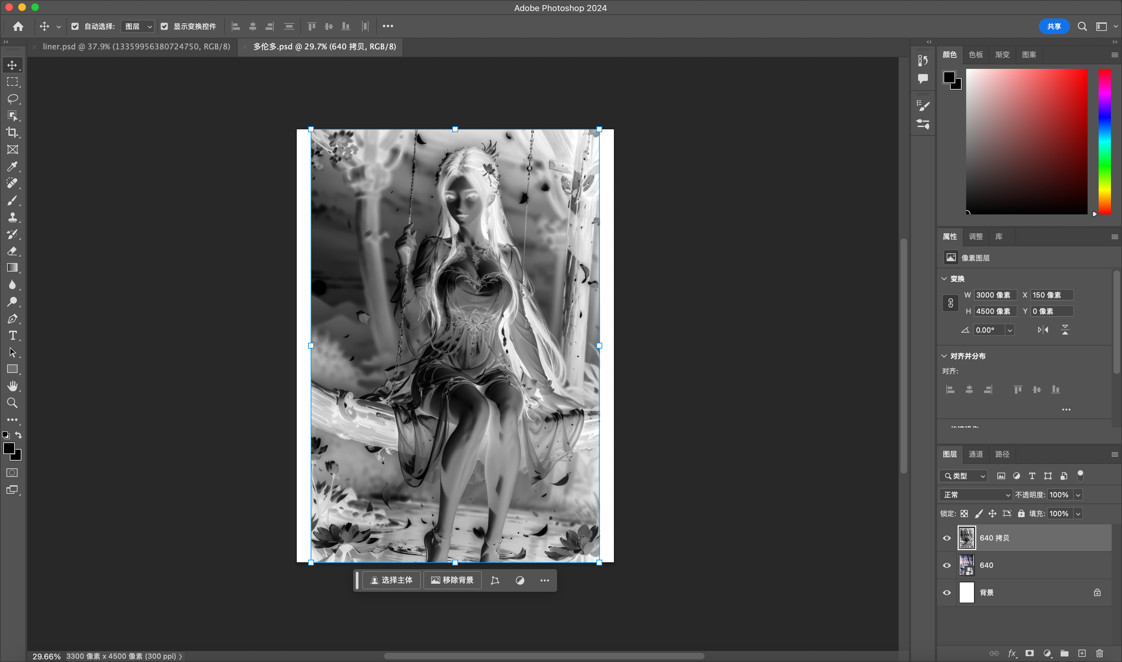The height and width of the screenshot is (662, 1122).
Task: Select the Path Selection tool
Action: coord(12,352)
